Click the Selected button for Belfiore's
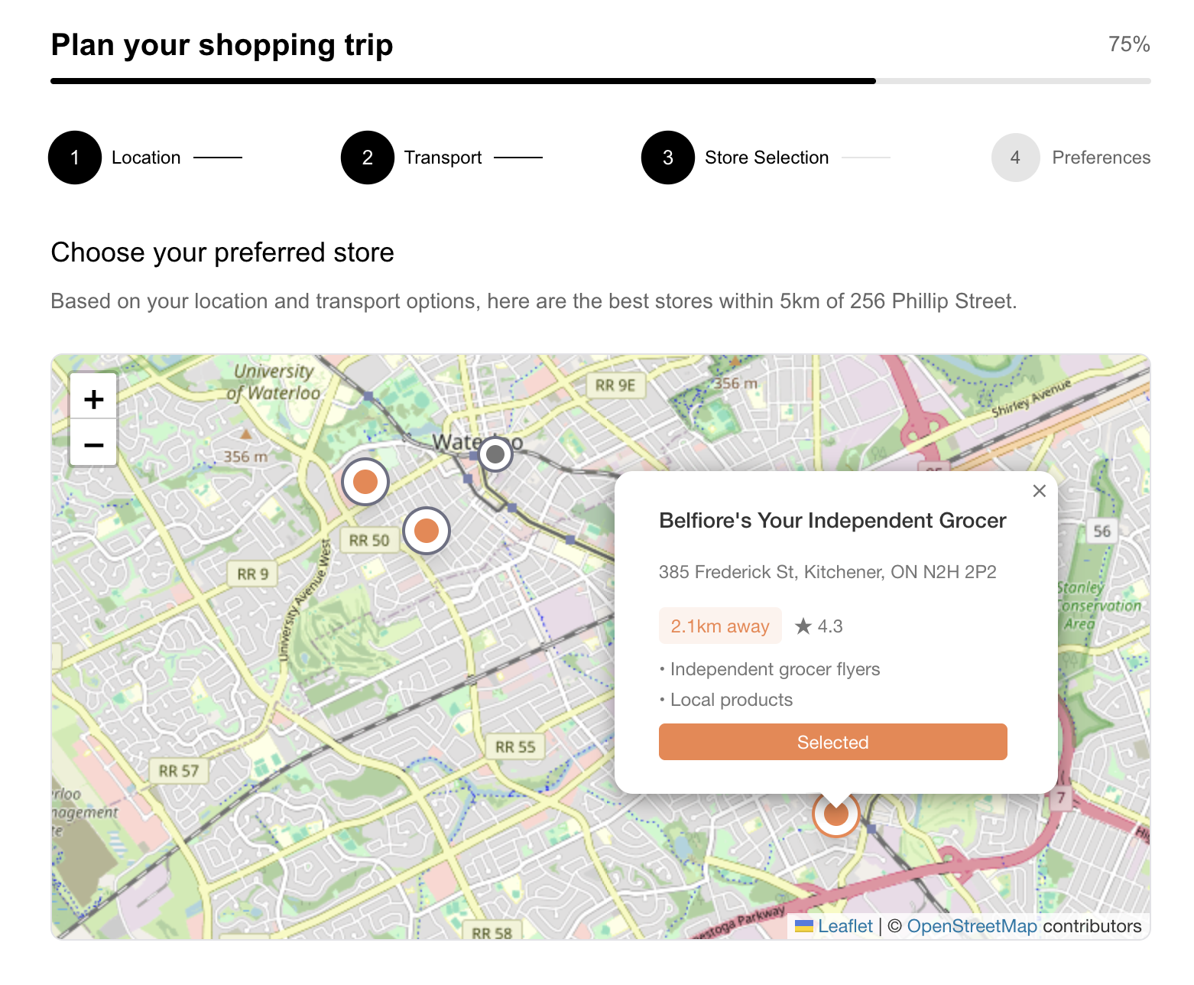This screenshot has height=985, width=1194. (x=832, y=742)
